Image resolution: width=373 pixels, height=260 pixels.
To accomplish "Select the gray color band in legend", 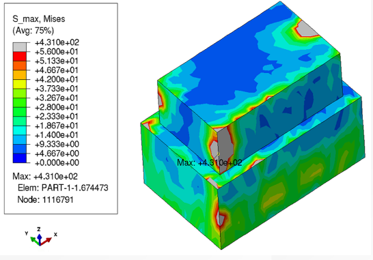I will 20,47.
